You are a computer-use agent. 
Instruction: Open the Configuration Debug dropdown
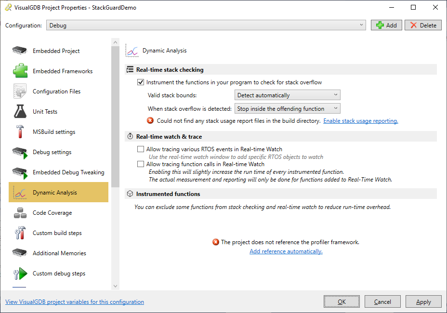206,26
